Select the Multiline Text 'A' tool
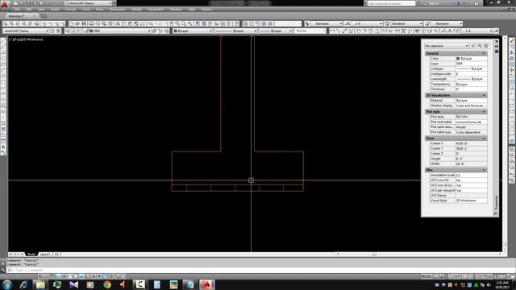 point(3,147)
